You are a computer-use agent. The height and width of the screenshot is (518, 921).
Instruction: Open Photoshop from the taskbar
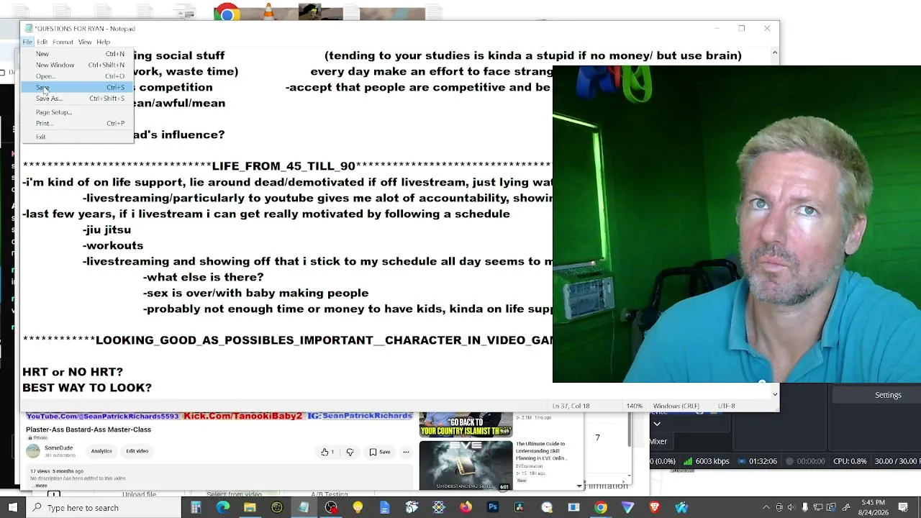tap(493, 507)
